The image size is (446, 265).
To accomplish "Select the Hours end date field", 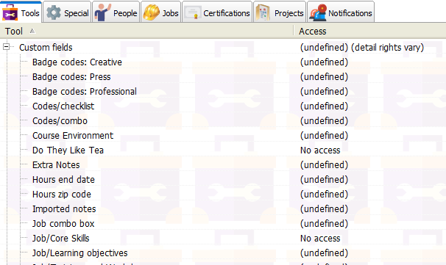I will click(63, 180).
